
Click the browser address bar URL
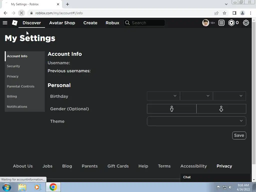pos(59,13)
